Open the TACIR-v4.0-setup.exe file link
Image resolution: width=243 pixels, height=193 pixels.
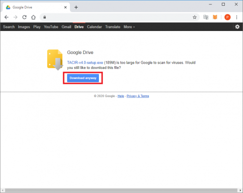85,63
